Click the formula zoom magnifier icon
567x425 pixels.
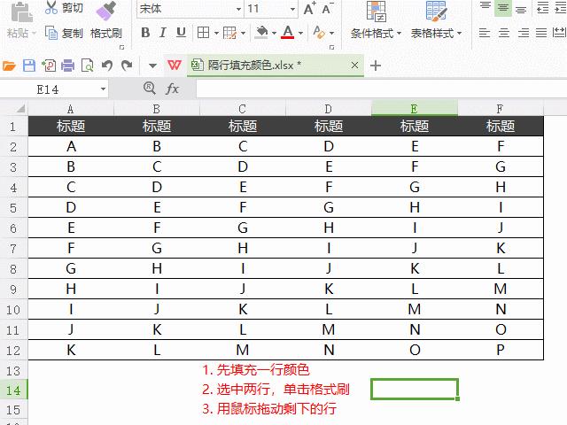click(x=150, y=89)
